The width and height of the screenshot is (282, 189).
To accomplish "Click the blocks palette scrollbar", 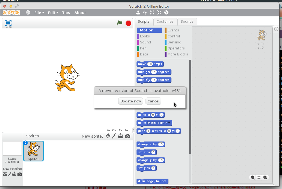I will click(190, 107).
